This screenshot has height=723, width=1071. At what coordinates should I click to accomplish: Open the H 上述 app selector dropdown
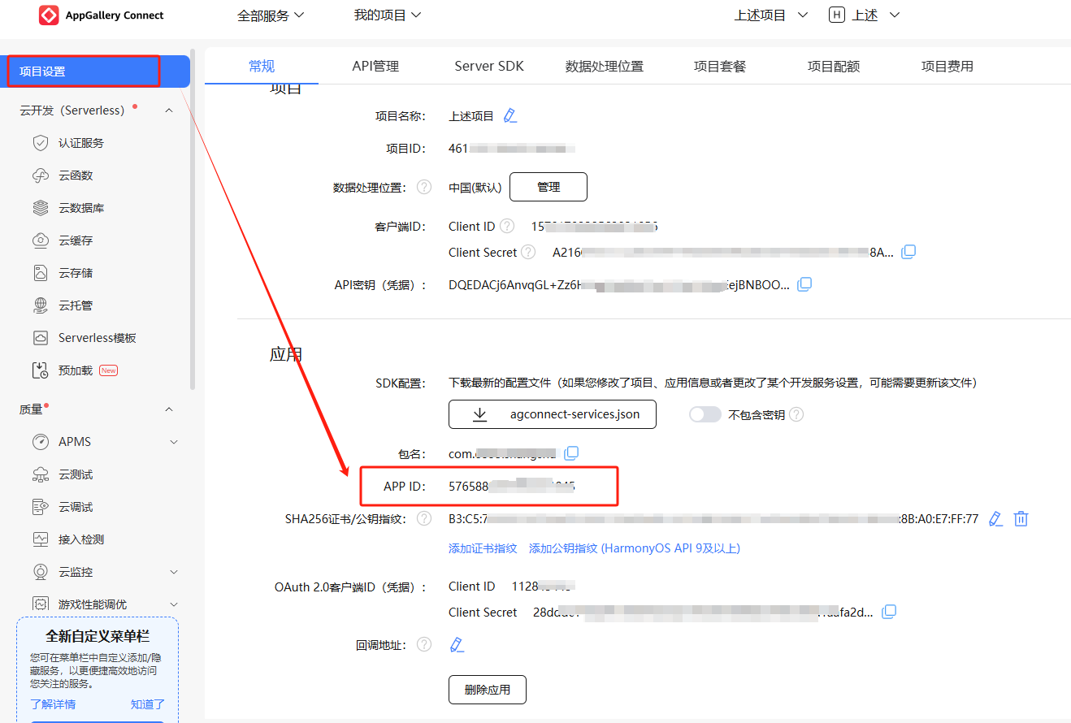865,15
